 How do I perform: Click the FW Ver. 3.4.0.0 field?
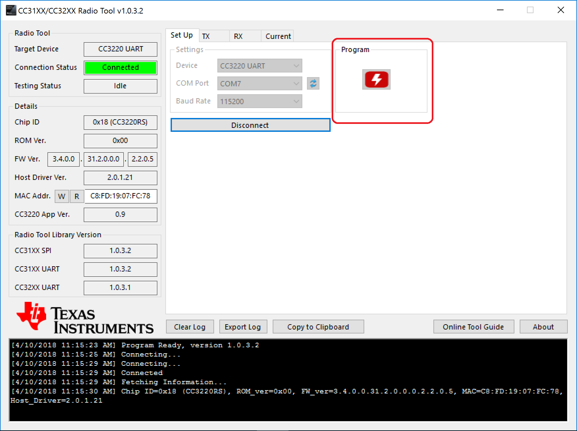tap(64, 159)
